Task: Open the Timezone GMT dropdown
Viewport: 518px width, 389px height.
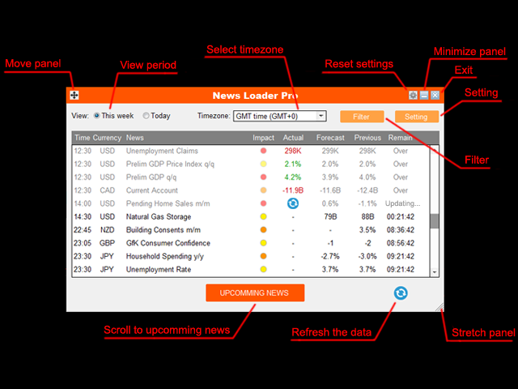Action: pyautogui.click(x=280, y=116)
